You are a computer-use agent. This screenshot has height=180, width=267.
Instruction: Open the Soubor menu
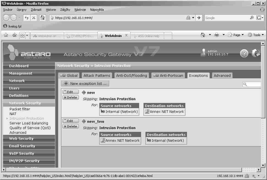(x=8, y=10)
